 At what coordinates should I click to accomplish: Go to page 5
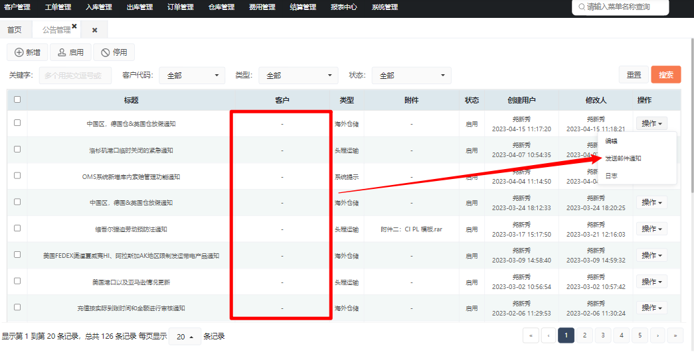click(x=640, y=335)
